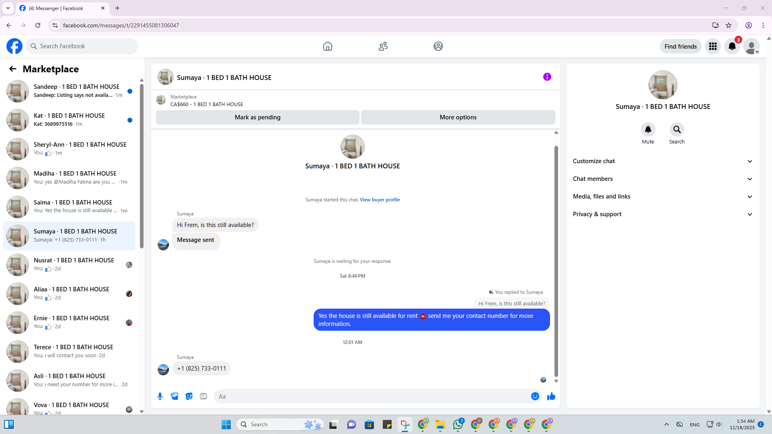
Task: Open the Facebook menu grid icon
Action: pos(712,46)
